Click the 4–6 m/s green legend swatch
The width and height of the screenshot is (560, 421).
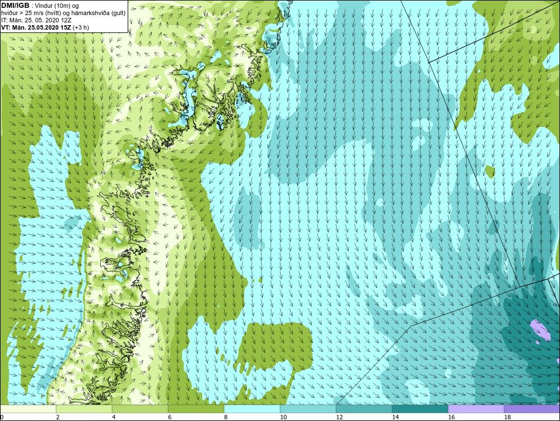(140, 409)
